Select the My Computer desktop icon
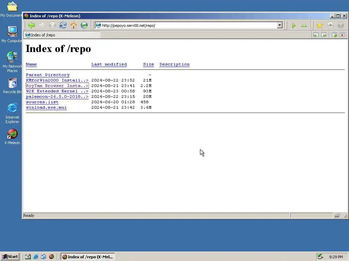Screen dimensions: 349x261 [x=12, y=34]
